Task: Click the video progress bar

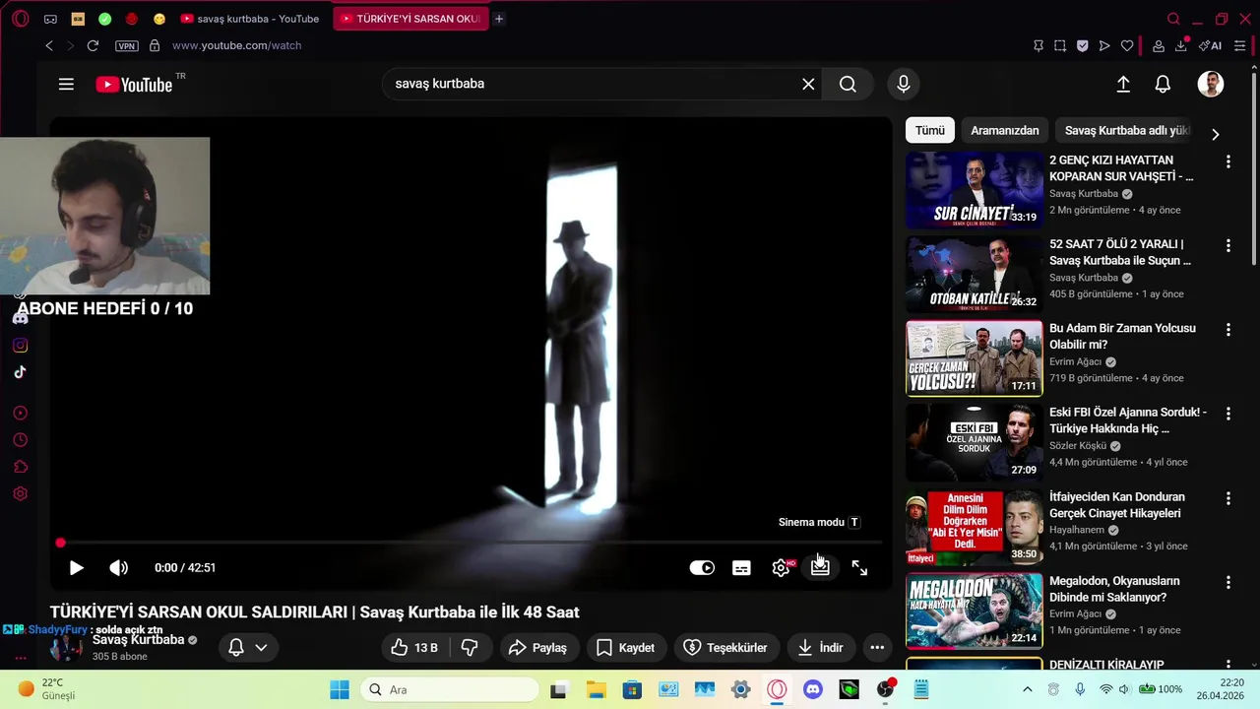Action: point(471,543)
